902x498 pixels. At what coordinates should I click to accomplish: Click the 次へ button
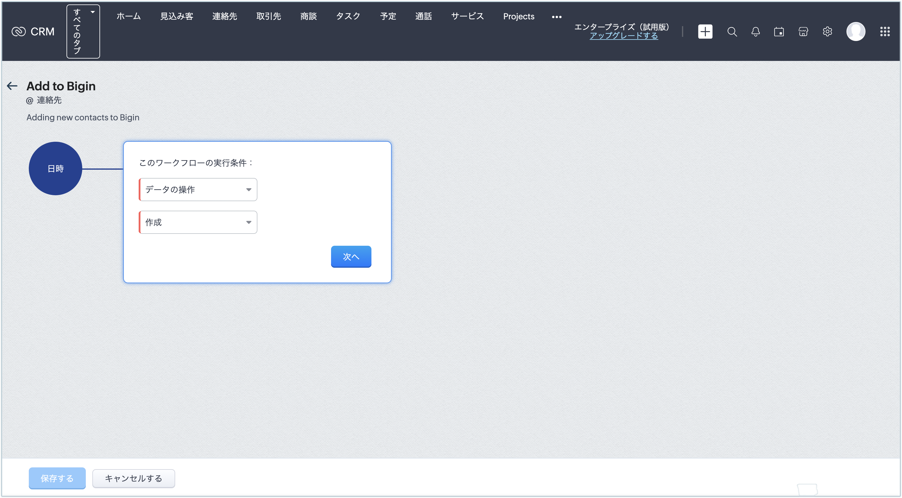[351, 256]
